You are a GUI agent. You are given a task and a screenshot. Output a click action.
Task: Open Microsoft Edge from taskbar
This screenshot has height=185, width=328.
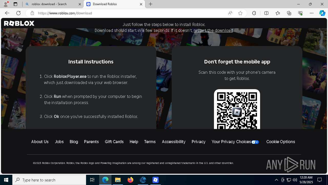(105, 180)
